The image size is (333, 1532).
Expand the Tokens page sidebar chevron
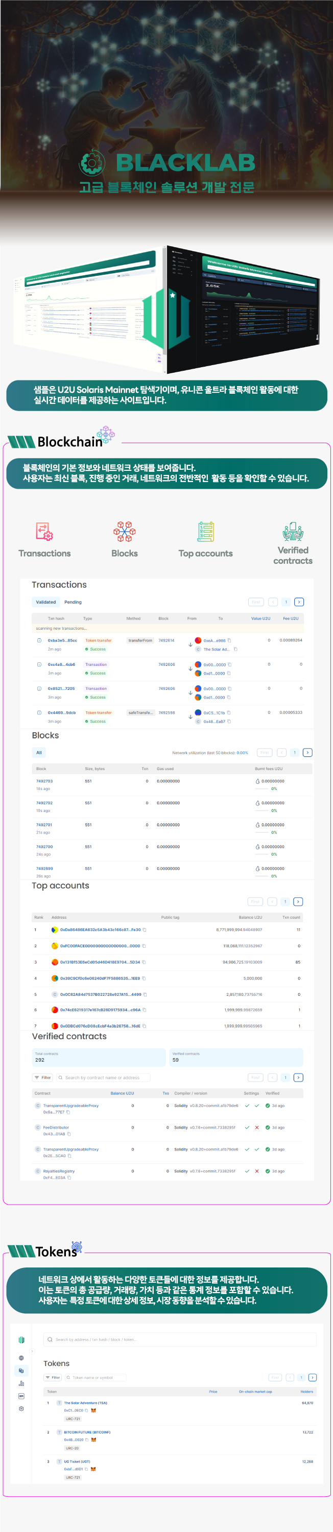click(33, 1352)
